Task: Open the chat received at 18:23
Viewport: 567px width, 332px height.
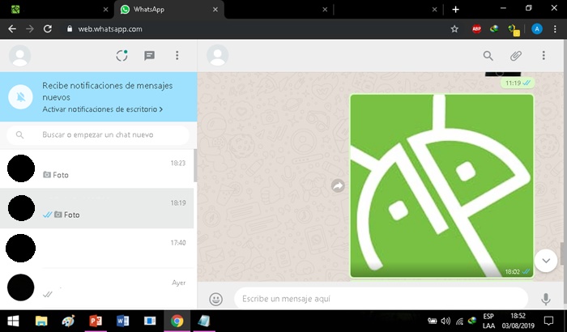Action: coord(97,168)
